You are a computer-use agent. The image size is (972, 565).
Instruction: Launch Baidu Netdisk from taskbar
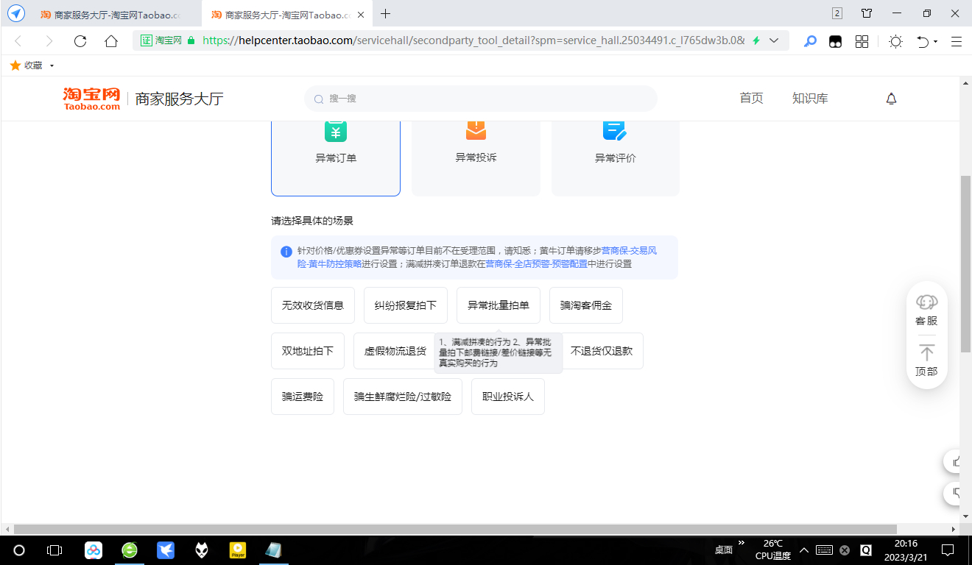94,550
